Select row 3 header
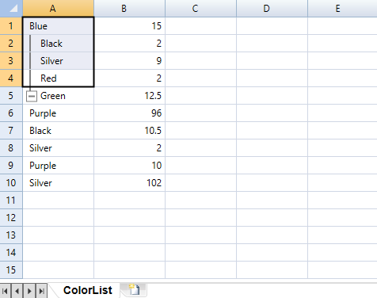The height and width of the screenshot is (298, 377). coord(11,61)
